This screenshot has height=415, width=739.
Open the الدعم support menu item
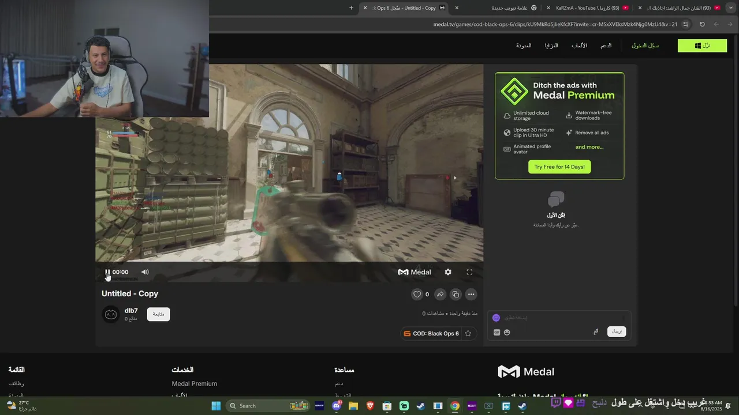(x=606, y=46)
